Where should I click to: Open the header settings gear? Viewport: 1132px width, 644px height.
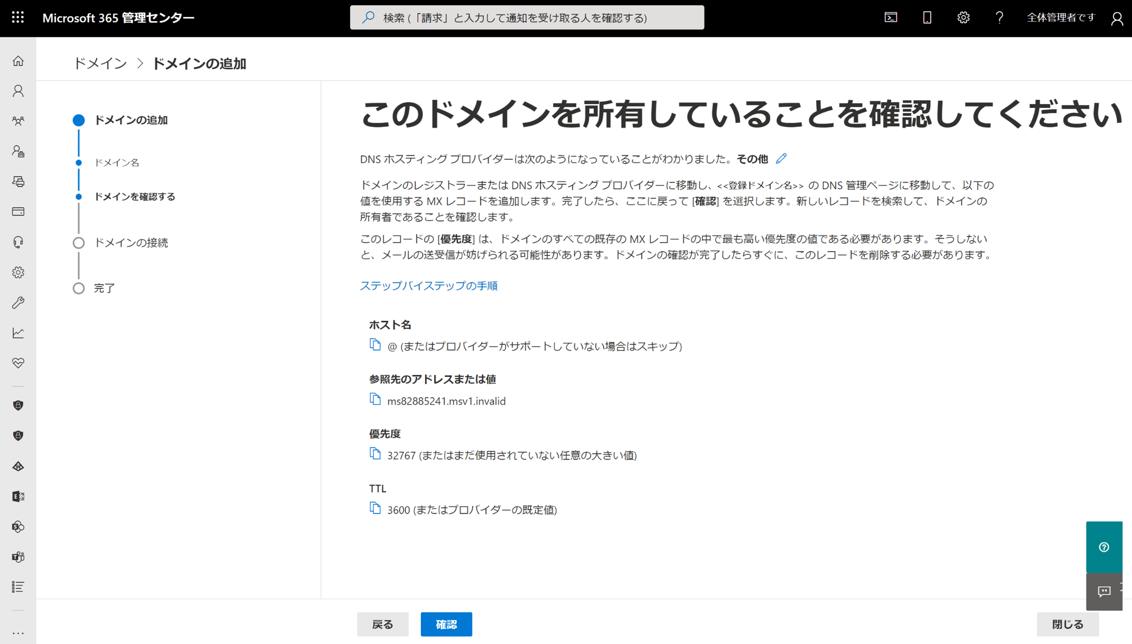point(963,17)
